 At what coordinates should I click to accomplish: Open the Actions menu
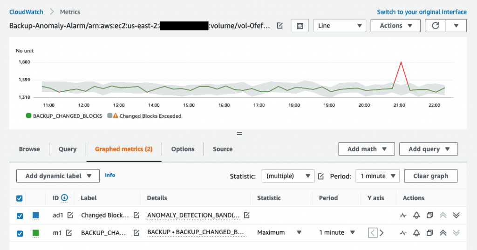(x=395, y=26)
